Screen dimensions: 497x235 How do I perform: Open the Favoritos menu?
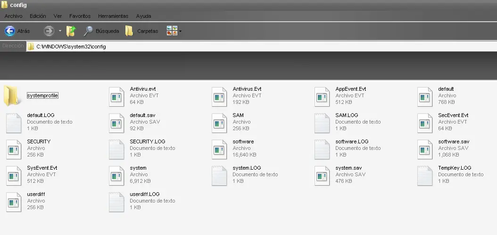[x=80, y=16]
